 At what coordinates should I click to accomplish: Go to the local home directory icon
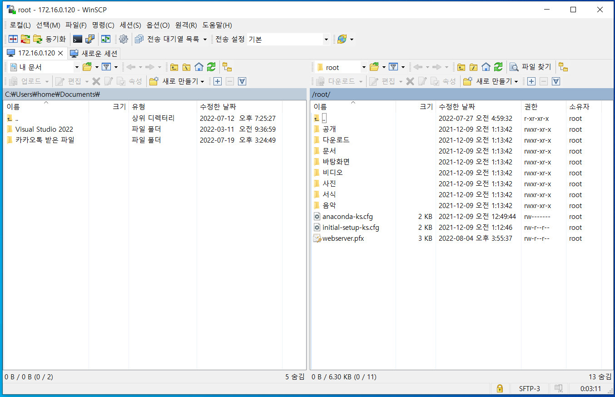pyautogui.click(x=199, y=67)
